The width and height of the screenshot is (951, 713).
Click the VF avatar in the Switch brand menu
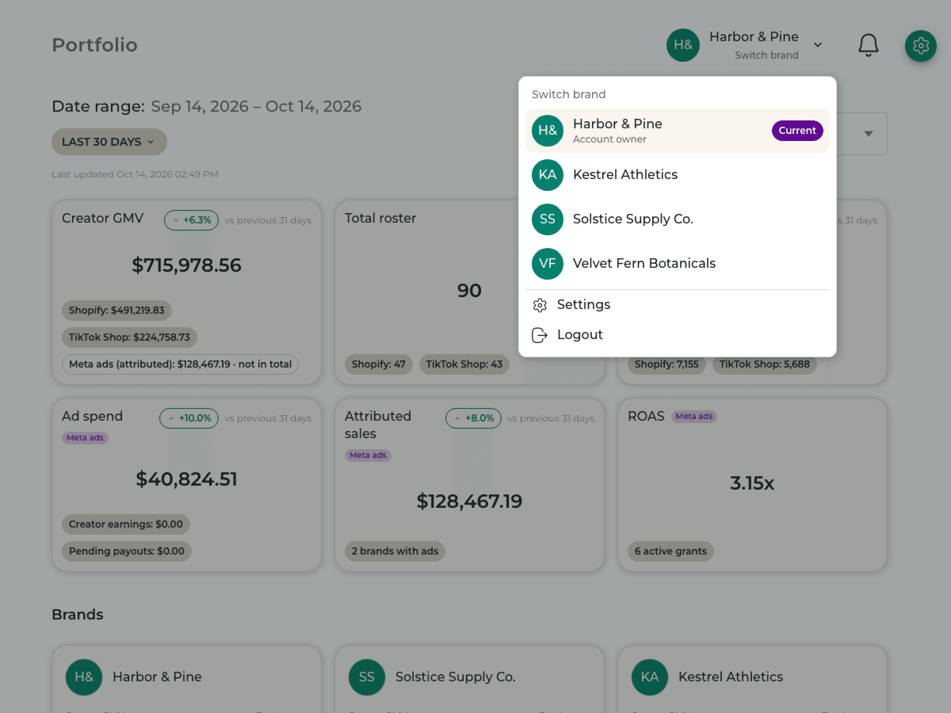pyautogui.click(x=547, y=263)
